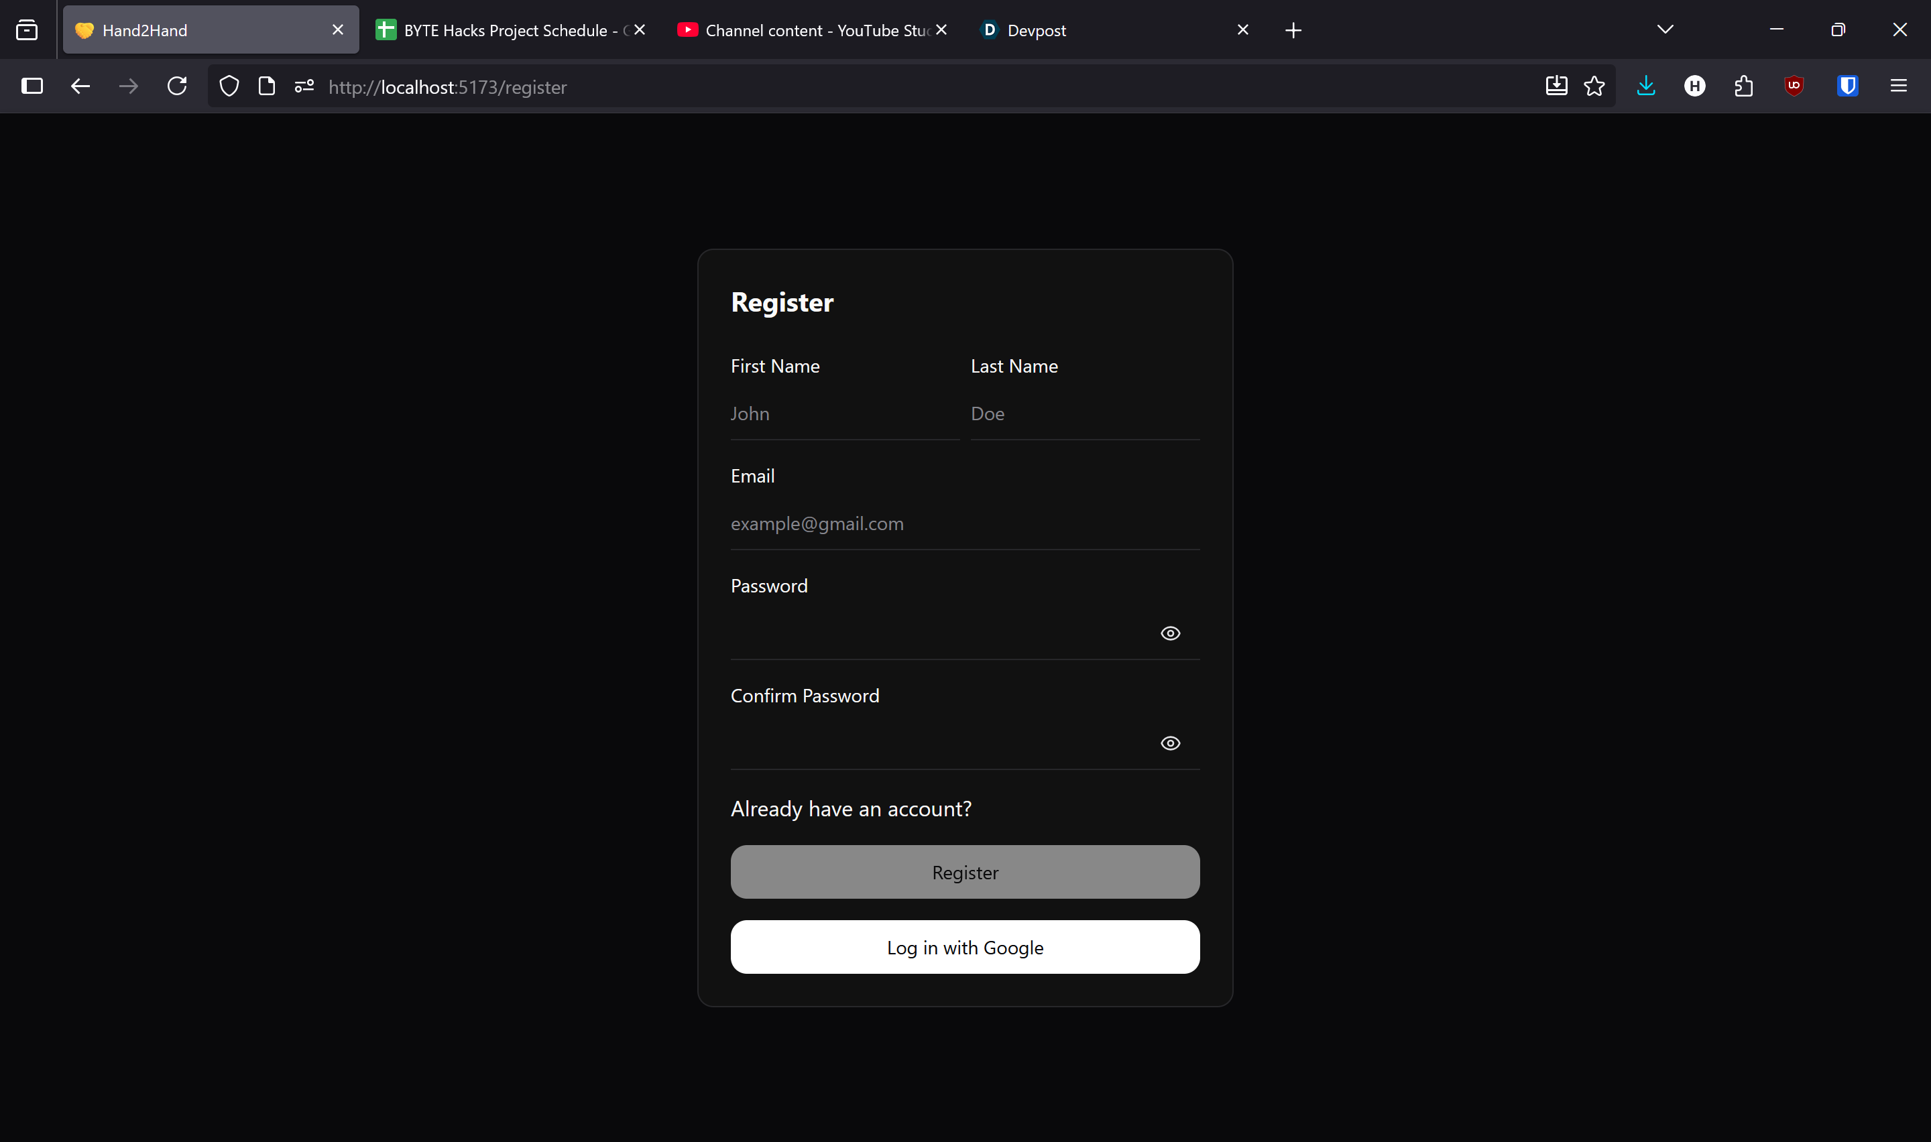1931x1142 pixels.
Task: Expand the list all tabs chevron
Action: click(x=1665, y=29)
